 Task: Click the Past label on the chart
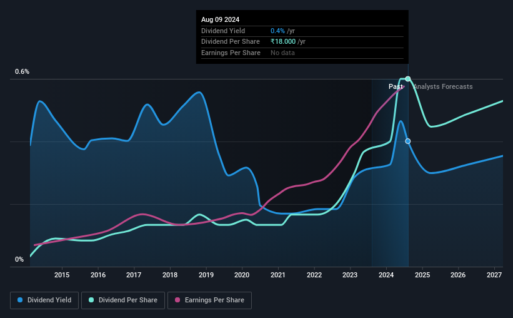tap(396, 86)
